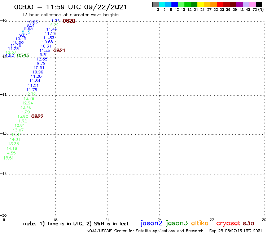The image size is (267, 234).
Task: Click the 27 longitude axis label
Action: [212, 220]
